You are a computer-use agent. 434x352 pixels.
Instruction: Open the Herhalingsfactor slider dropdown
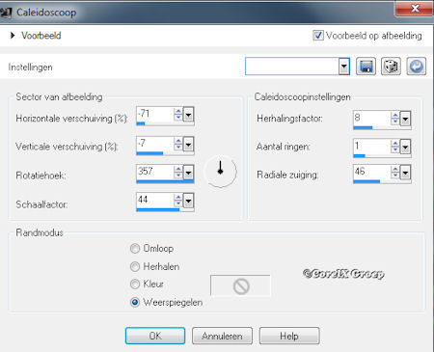(x=405, y=119)
